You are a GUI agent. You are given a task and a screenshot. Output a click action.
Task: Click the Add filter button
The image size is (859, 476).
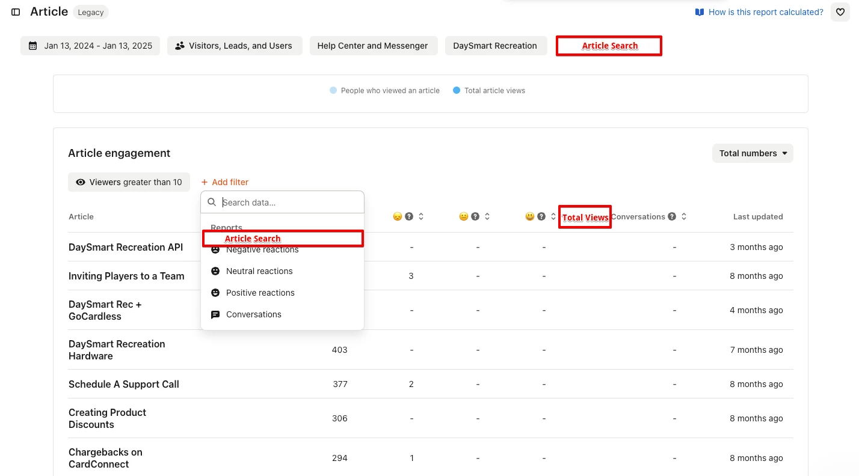(224, 182)
